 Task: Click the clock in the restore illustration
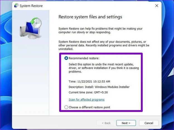(x=37, y=23)
